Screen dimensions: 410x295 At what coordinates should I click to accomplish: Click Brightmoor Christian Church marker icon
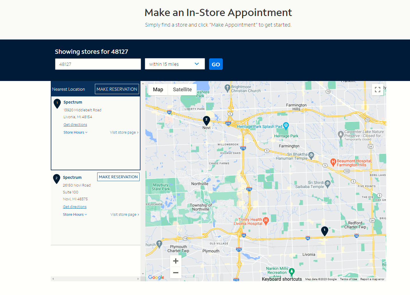click(x=227, y=88)
